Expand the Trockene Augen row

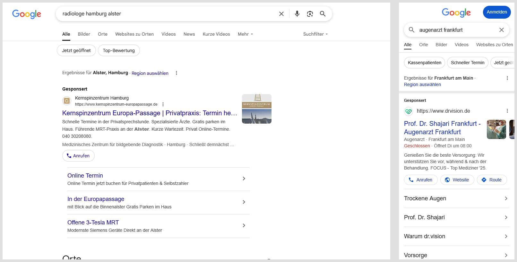point(456,198)
